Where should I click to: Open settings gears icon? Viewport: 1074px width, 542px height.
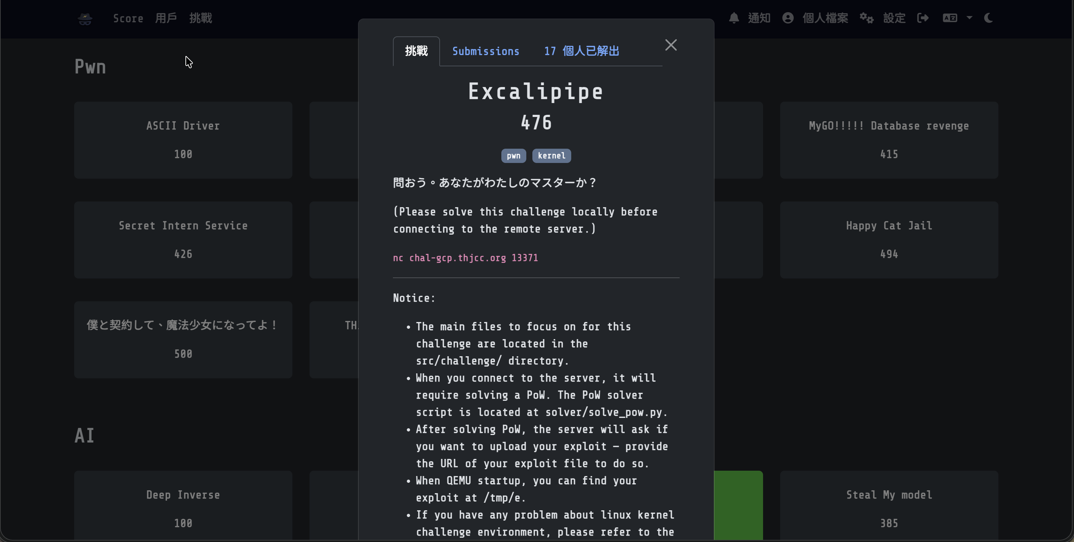click(x=866, y=18)
